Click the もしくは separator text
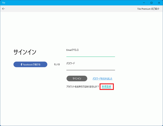 [57, 64]
